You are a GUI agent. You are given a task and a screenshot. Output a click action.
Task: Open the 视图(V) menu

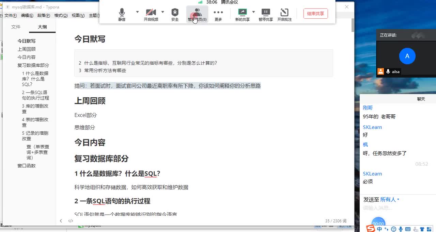tap(78, 15)
